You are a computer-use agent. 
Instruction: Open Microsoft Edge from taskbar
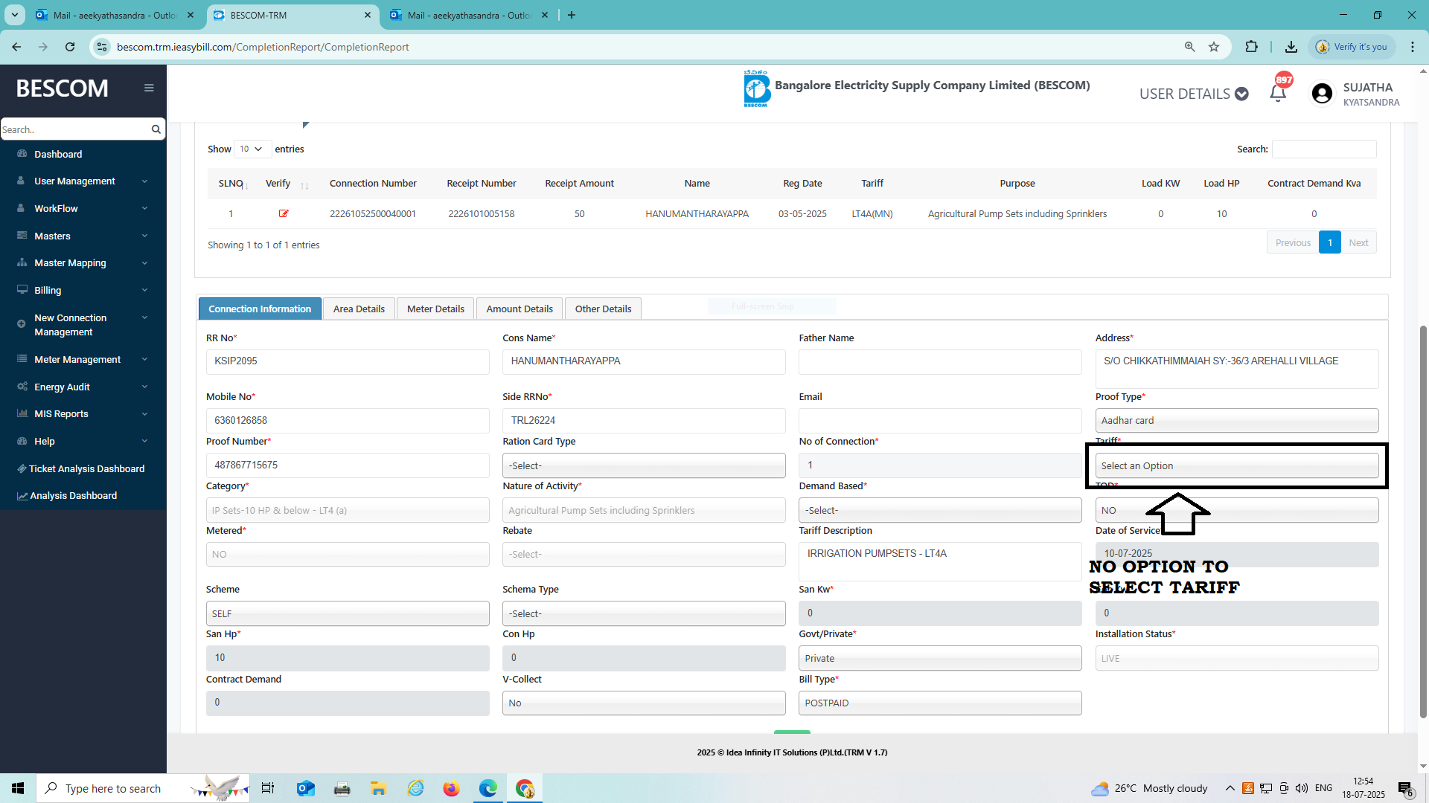488,788
